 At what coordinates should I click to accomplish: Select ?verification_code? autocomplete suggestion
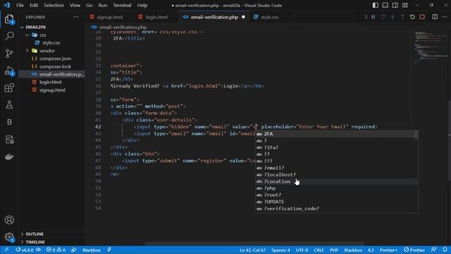point(337,209)
